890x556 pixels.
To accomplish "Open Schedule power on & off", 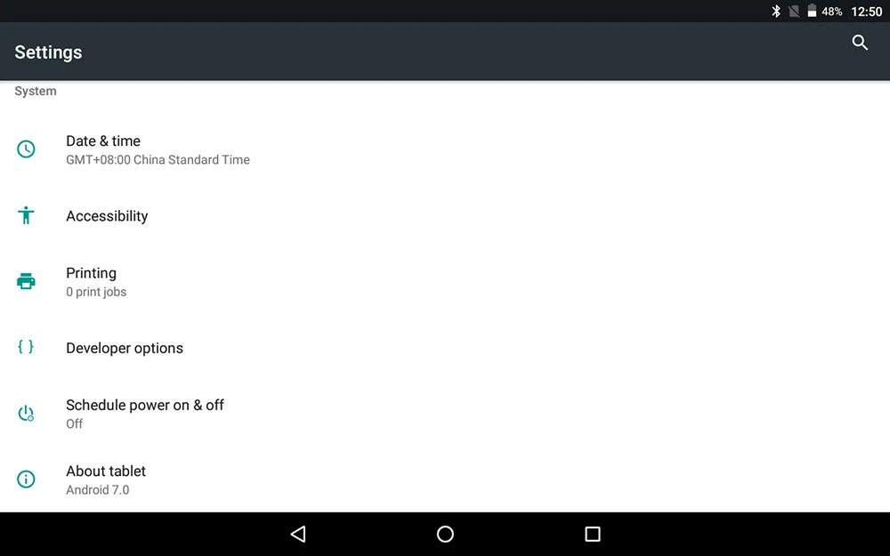I will coord(445,414).
